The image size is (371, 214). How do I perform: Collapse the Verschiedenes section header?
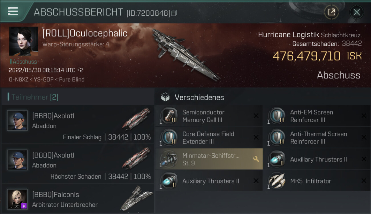coord(263,97)
